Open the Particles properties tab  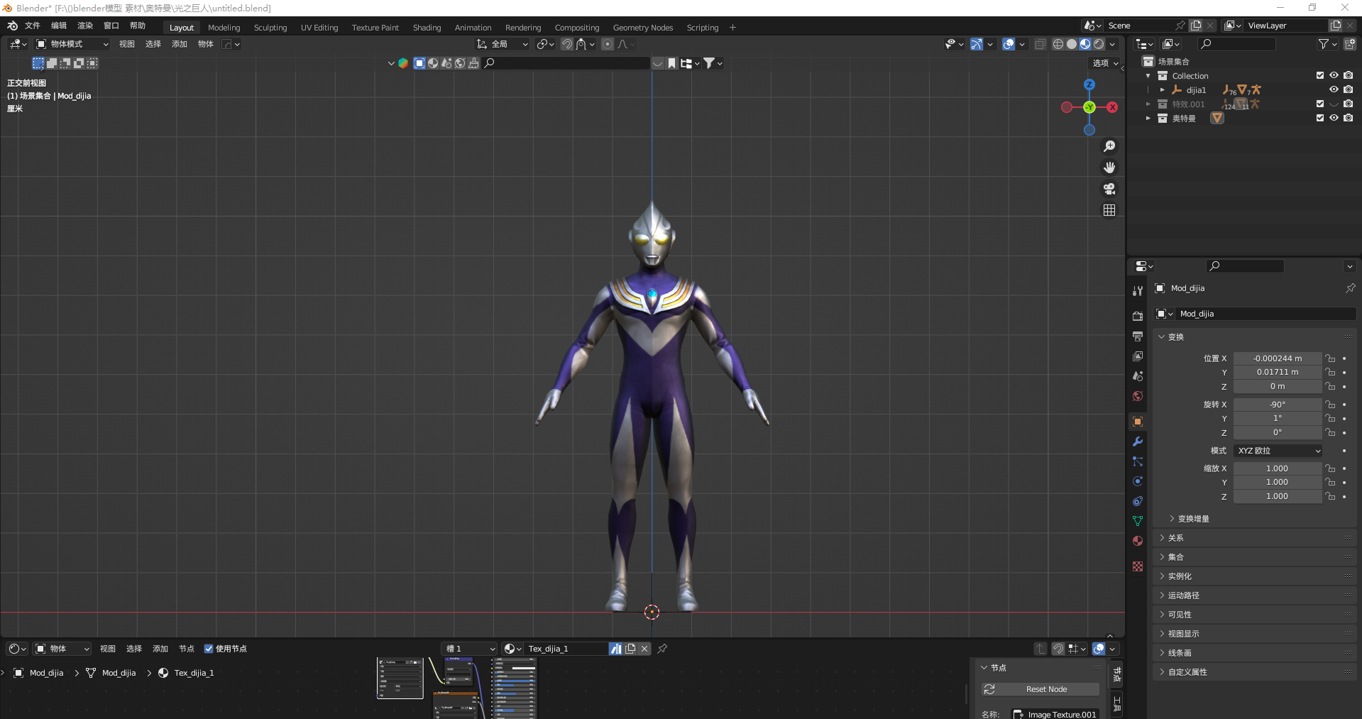click(1138, 461)
